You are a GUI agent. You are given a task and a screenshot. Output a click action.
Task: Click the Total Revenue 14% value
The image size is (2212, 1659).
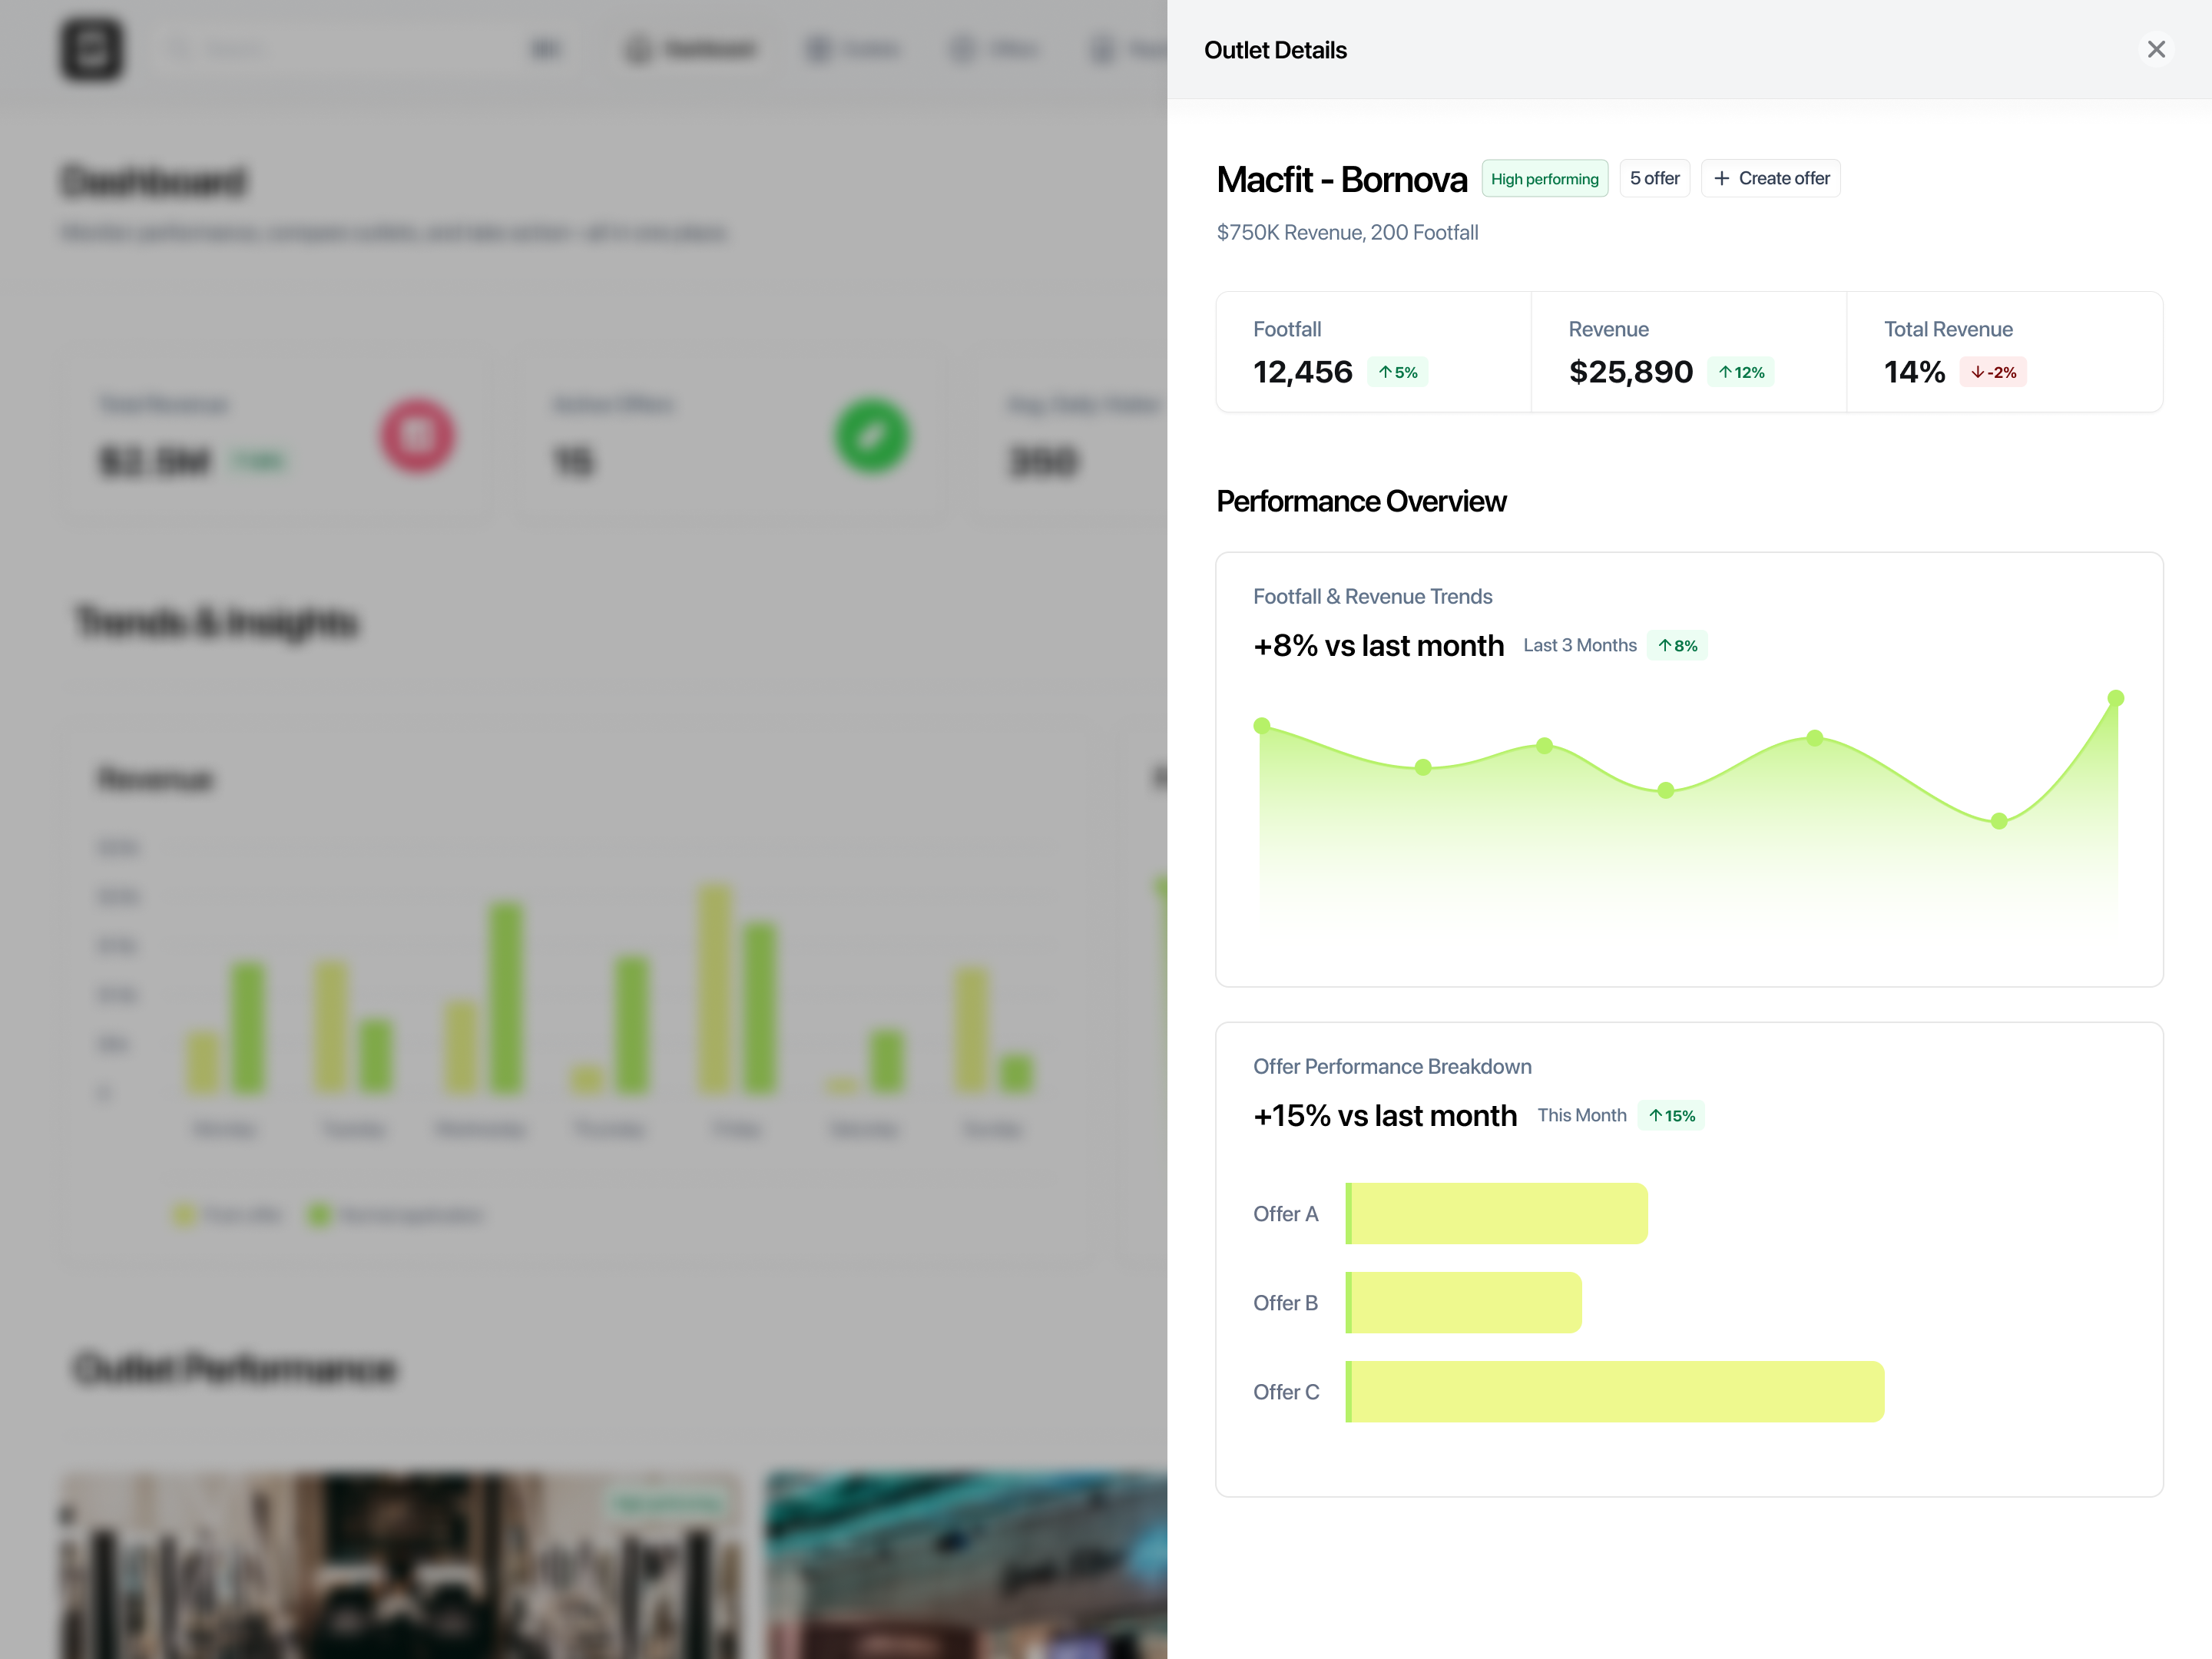1914,372
